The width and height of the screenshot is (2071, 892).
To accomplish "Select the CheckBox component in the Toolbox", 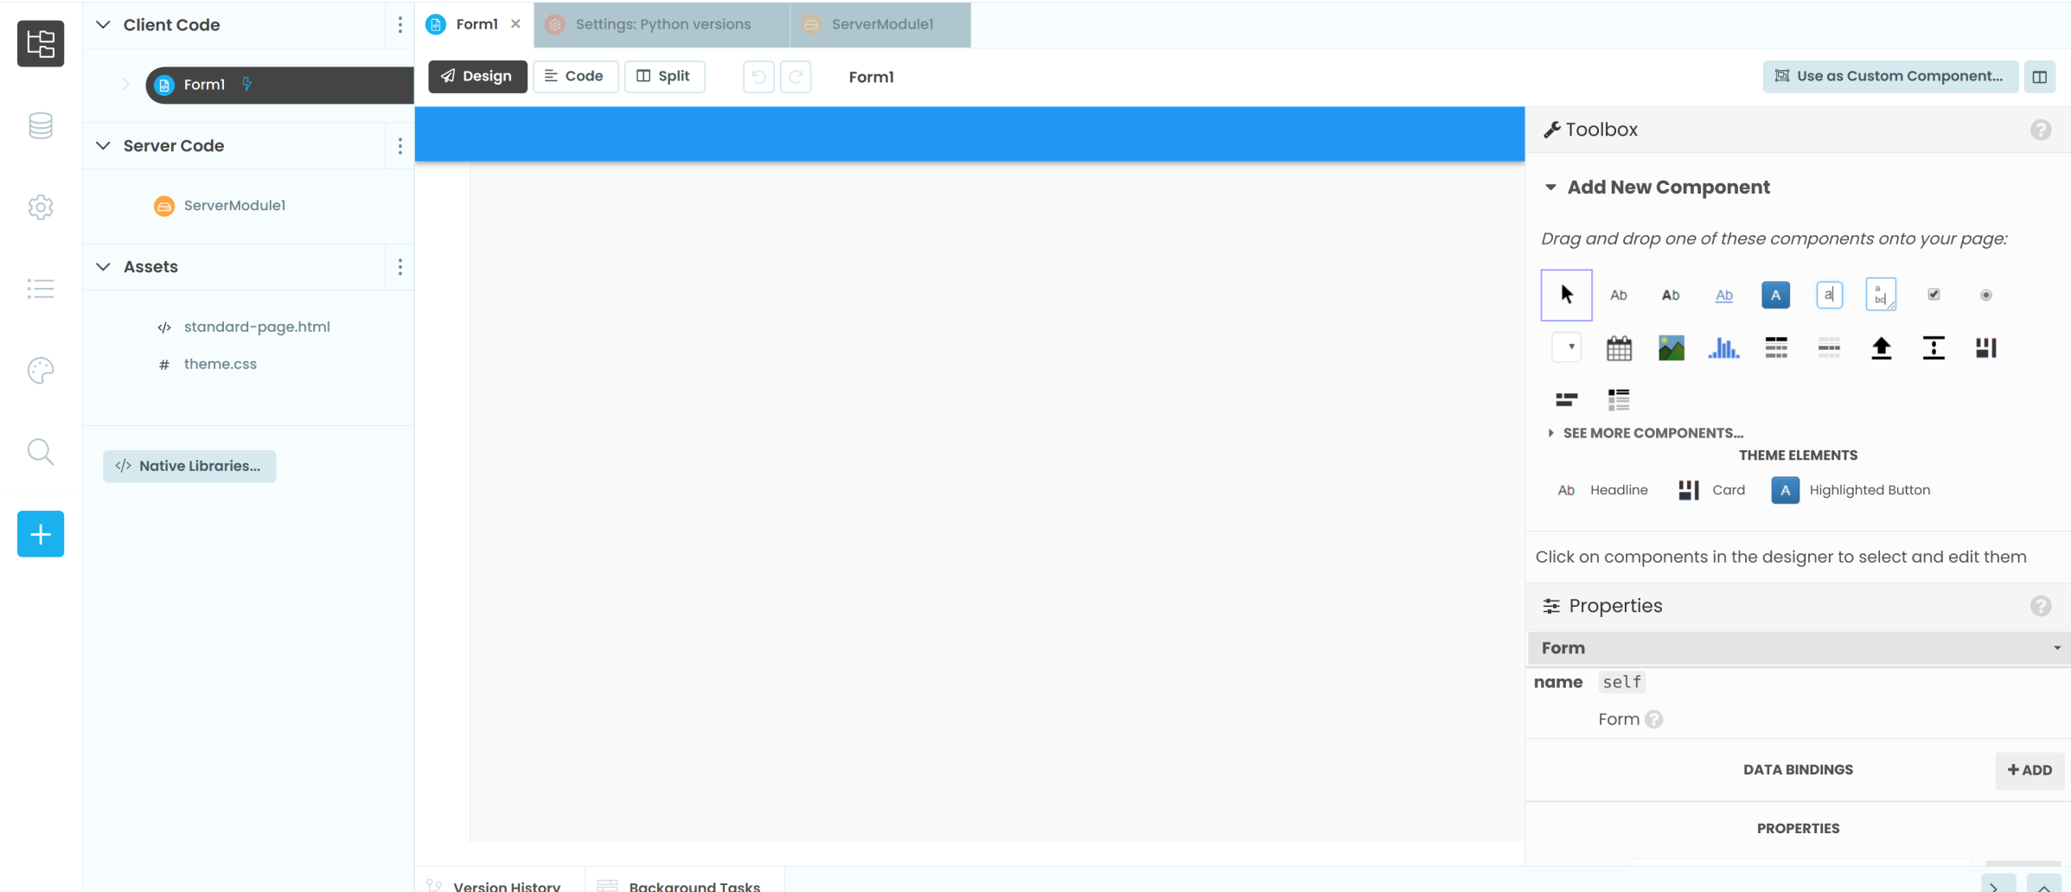I will point(1934,295).
